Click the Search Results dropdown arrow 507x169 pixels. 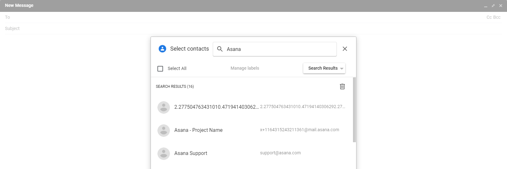tap(342, 68)
